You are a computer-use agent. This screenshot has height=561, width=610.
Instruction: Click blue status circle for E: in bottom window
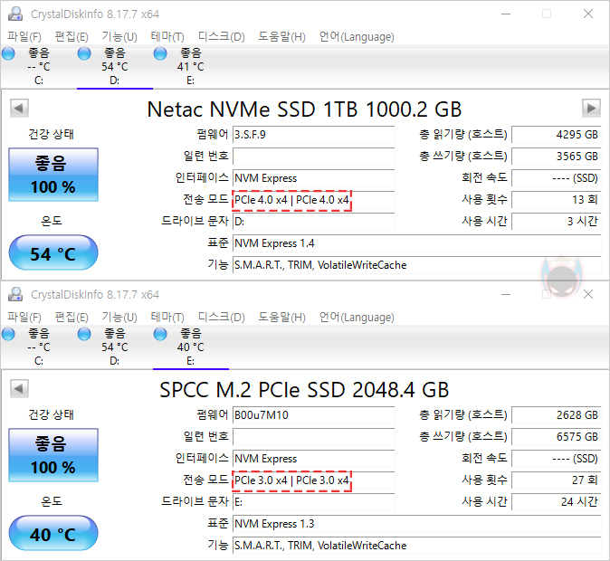(160, 334)
